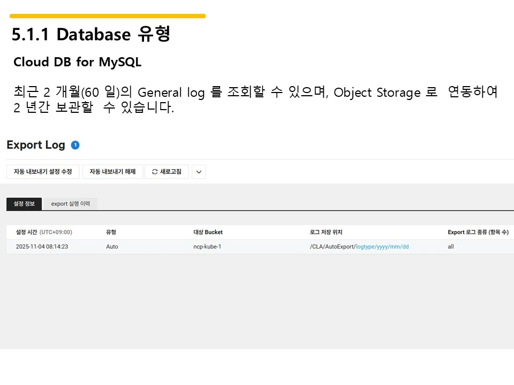Expand the toolbar arrow menu next to refresh
This screenshot has width=514, height=385.
(199, 172)
